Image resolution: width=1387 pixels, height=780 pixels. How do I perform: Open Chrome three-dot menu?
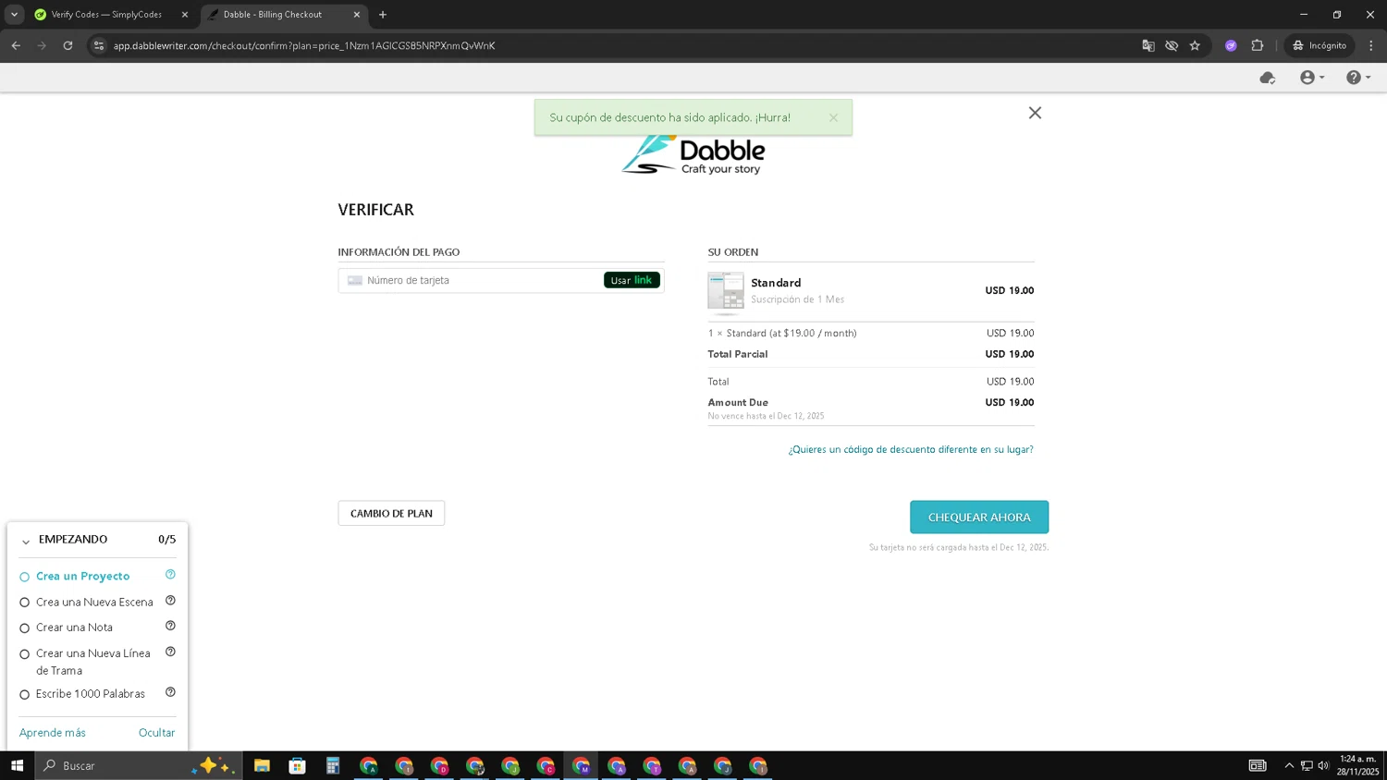[1371, 45]
